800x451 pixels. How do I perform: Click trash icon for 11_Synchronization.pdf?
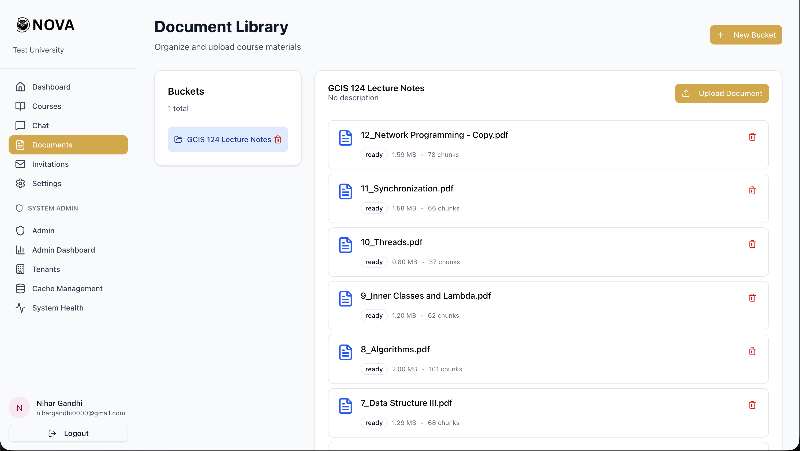(752, 191)
